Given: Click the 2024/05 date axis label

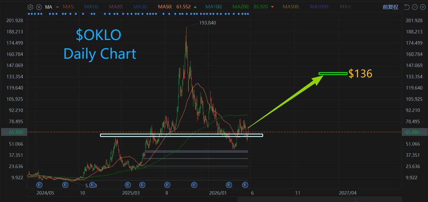Looking at the screenshot, I should 45,193.
